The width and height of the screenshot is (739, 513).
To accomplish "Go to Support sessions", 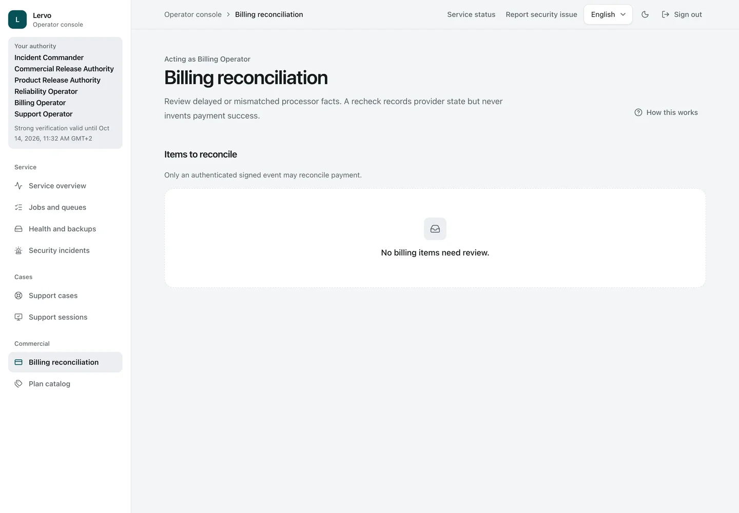I will point(65,317).
